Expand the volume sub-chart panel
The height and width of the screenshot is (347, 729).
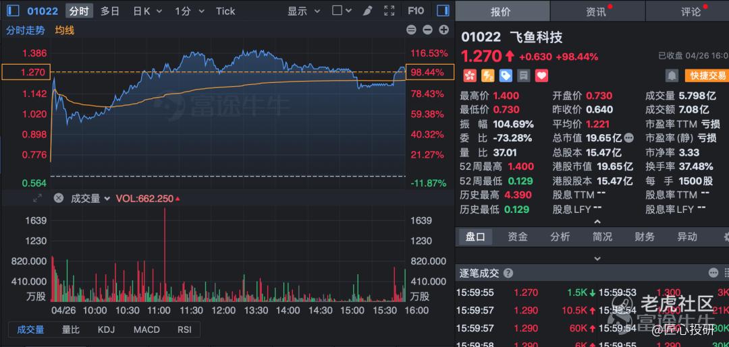click(x=37, y=199)
